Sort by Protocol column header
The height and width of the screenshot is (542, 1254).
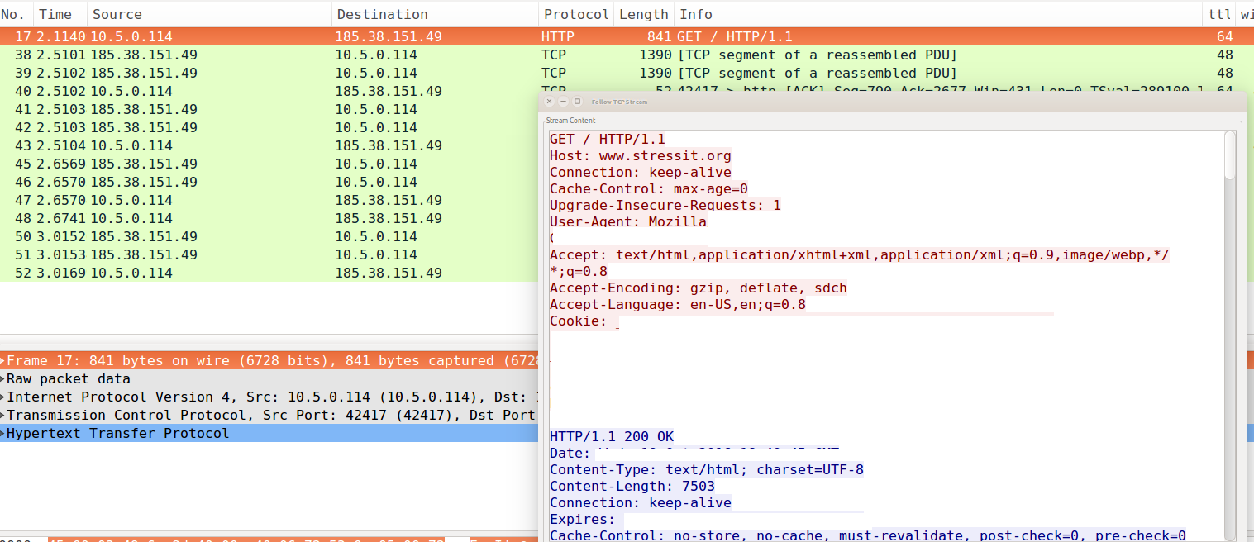click(576, 14)
